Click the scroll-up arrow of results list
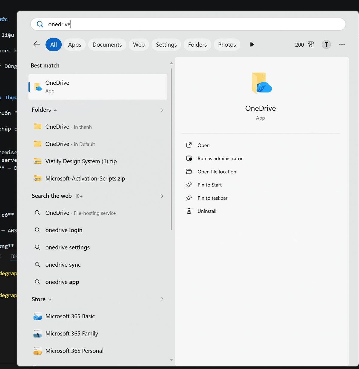Viewport: 359px width, 369px height. click(x=171, y=63)
